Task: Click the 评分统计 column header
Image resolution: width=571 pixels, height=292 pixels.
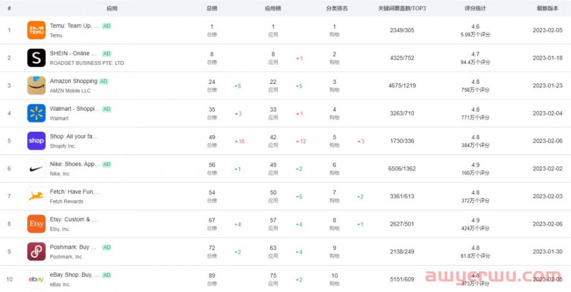Action: click(475, 8)
